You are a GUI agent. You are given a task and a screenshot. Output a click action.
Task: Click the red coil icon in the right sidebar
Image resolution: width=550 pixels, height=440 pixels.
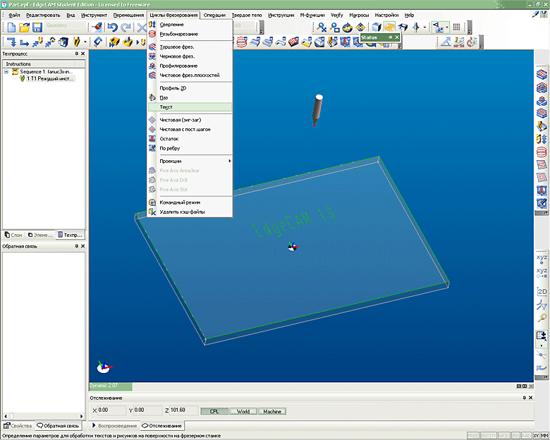click(x=542, y=152)
